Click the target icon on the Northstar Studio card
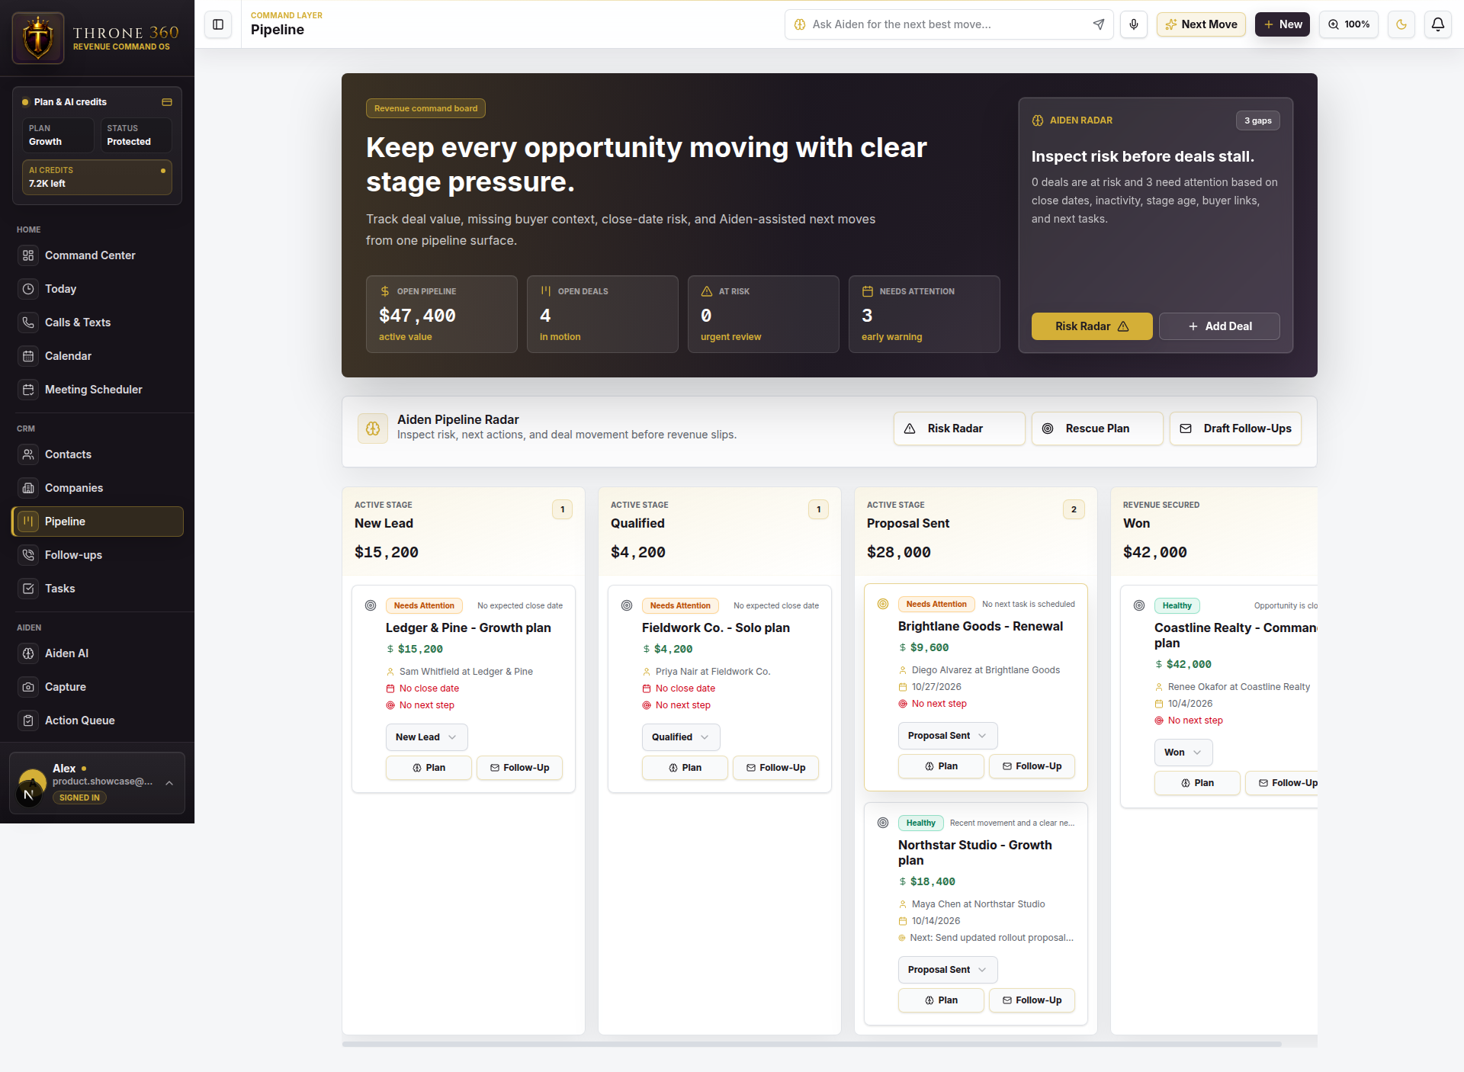 tap(883, 823)
